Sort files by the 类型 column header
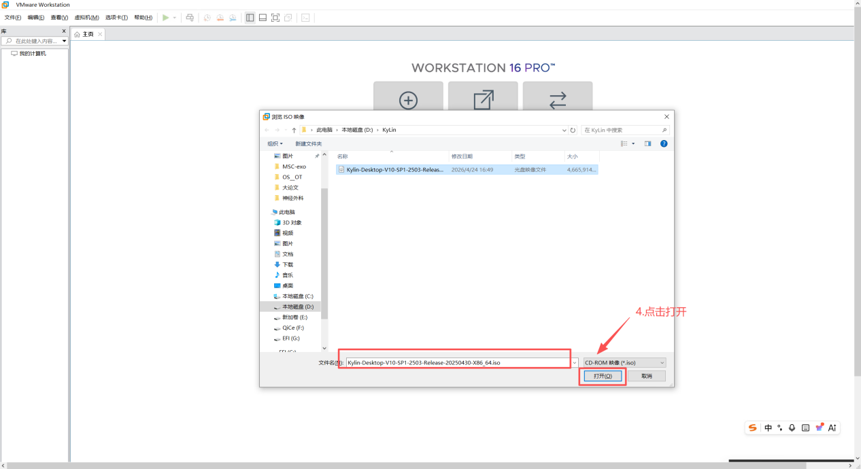861x469 pixels. (x=537, y=156)
